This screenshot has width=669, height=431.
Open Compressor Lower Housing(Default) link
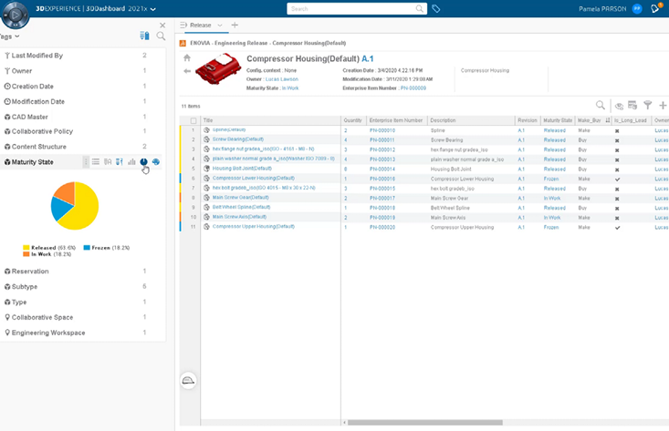(254, 178)
